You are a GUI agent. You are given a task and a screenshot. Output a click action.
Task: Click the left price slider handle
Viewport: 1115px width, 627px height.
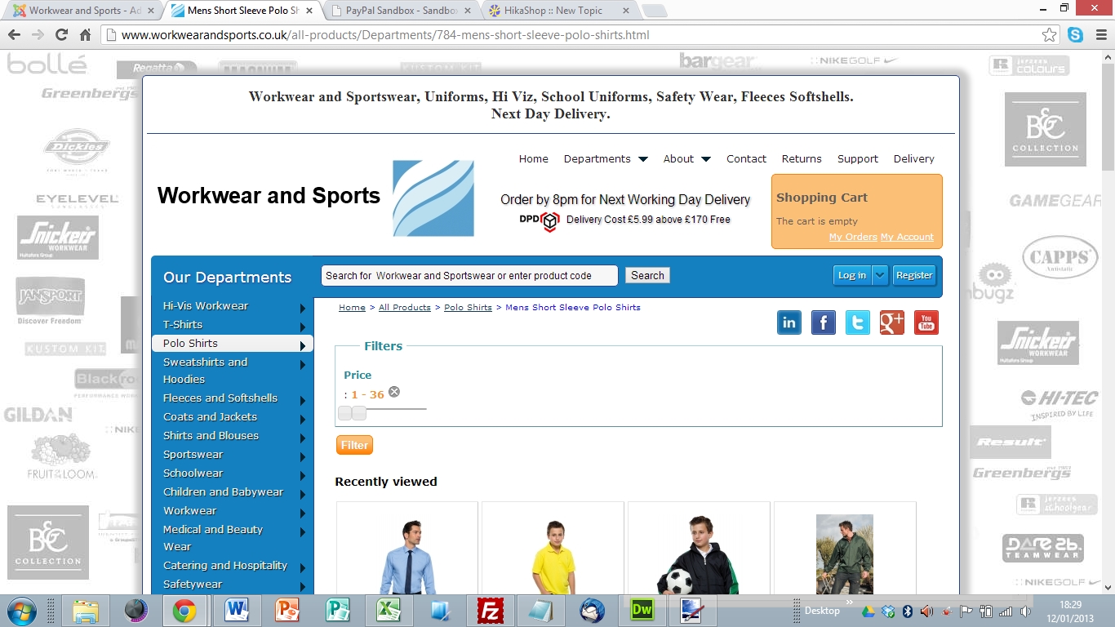[x=345, y=413]
